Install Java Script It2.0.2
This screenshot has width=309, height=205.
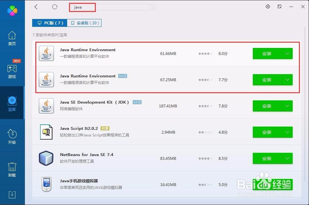tap(267, 132)
